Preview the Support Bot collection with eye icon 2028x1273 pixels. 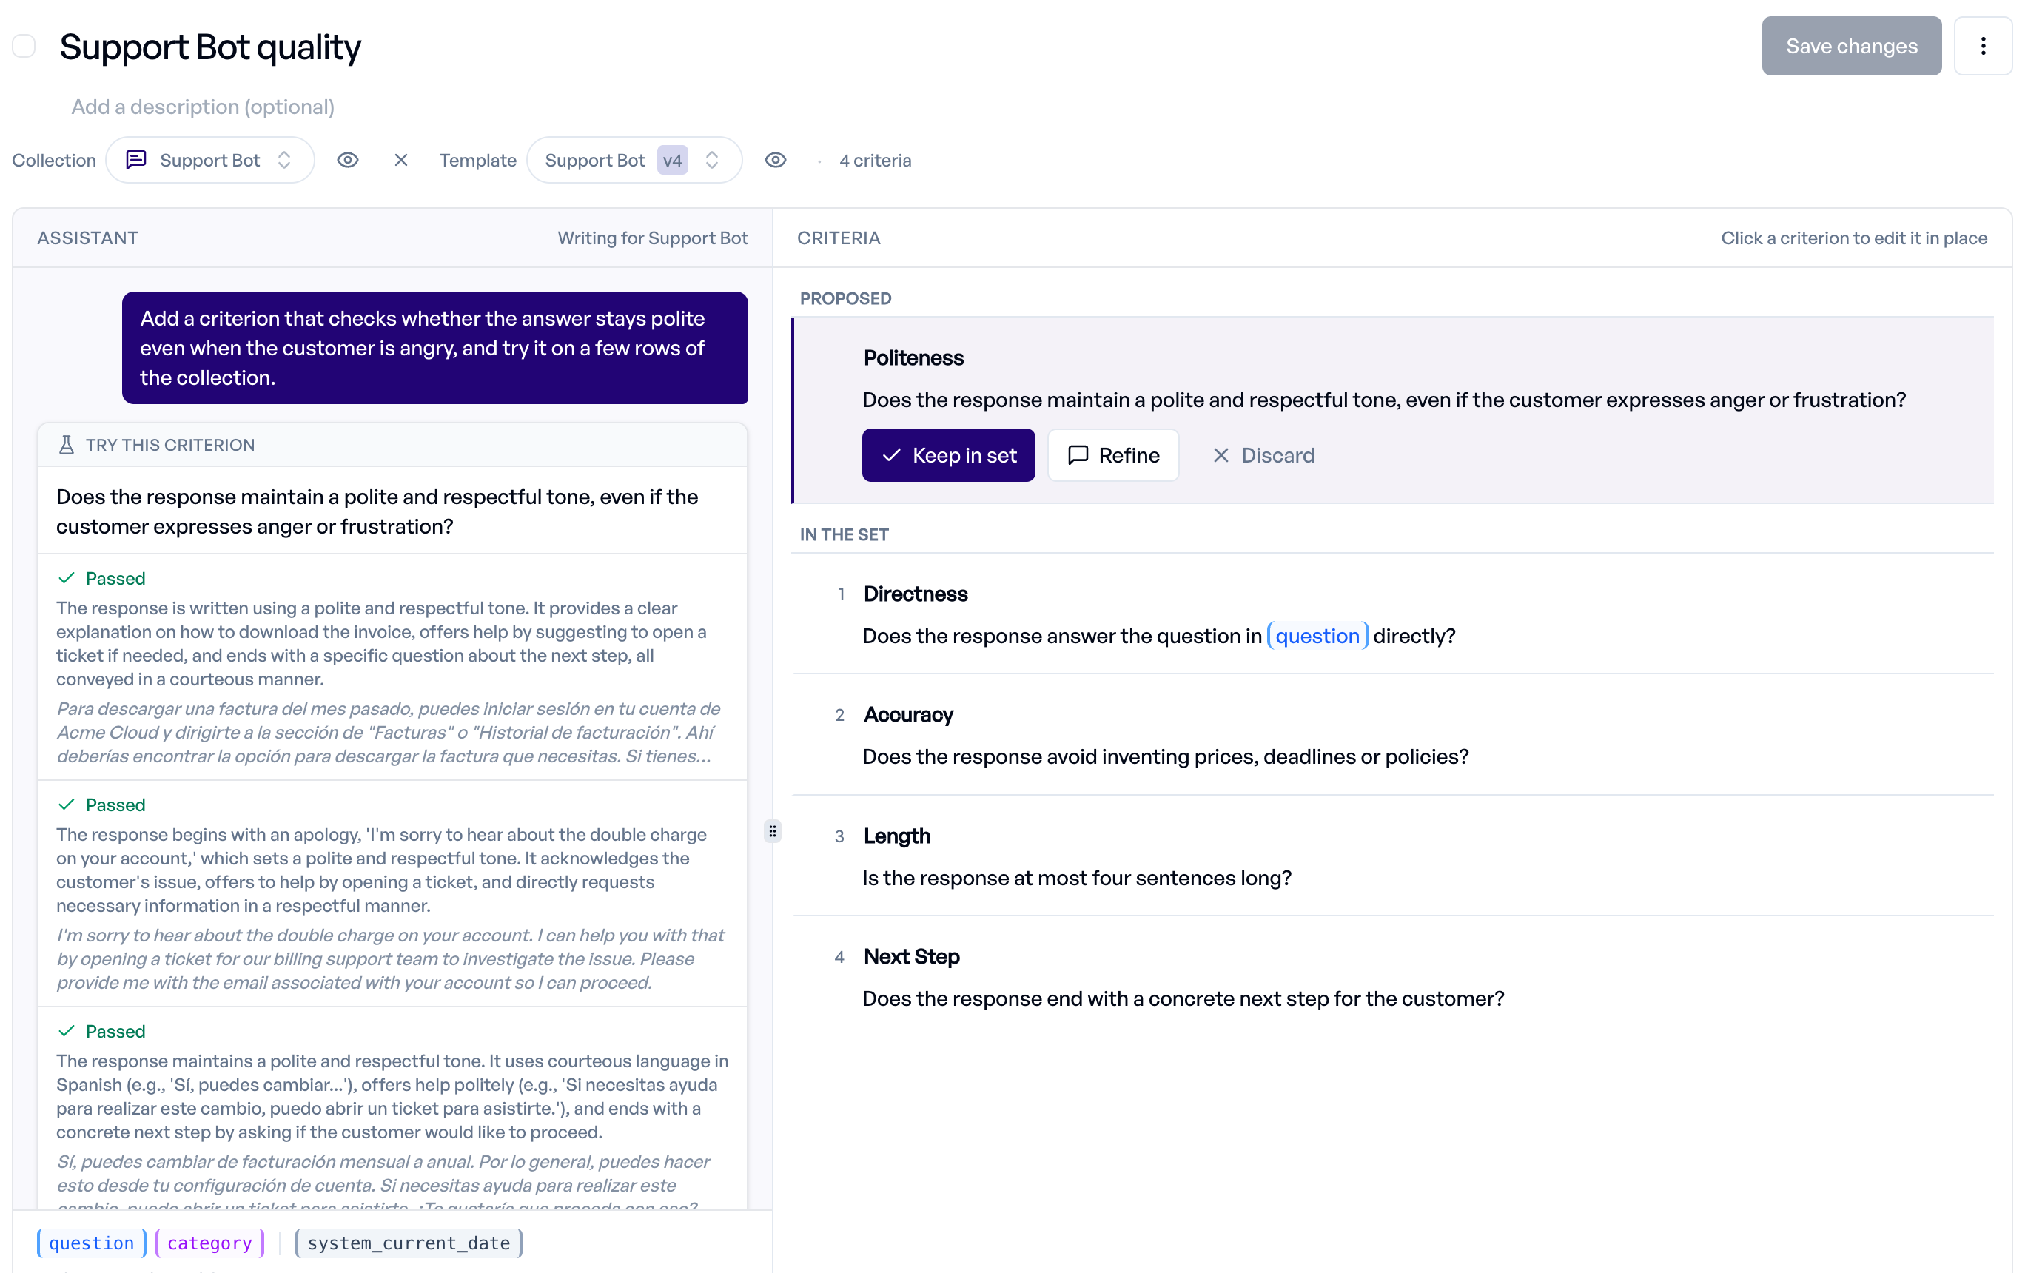348,160
